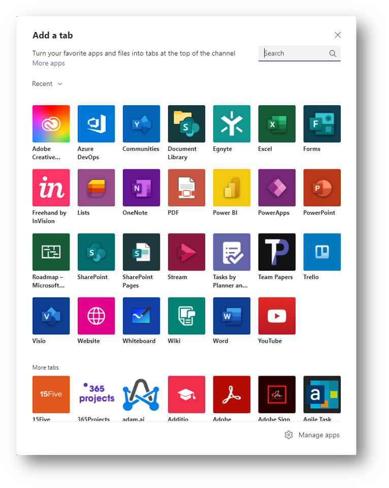Open the Document Library app

pyautogui.click(x=186, y=124)
